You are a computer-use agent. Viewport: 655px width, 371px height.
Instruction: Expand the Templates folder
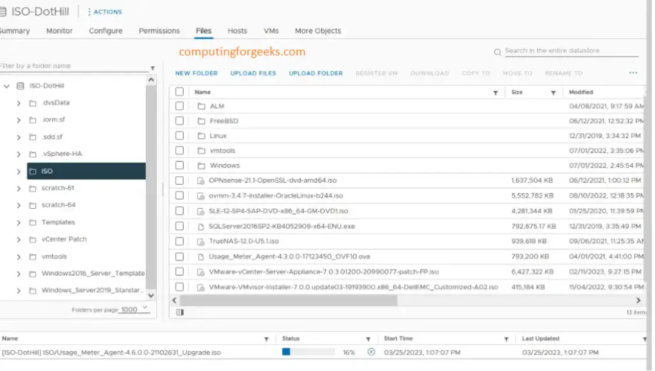[x=19, y=223]
